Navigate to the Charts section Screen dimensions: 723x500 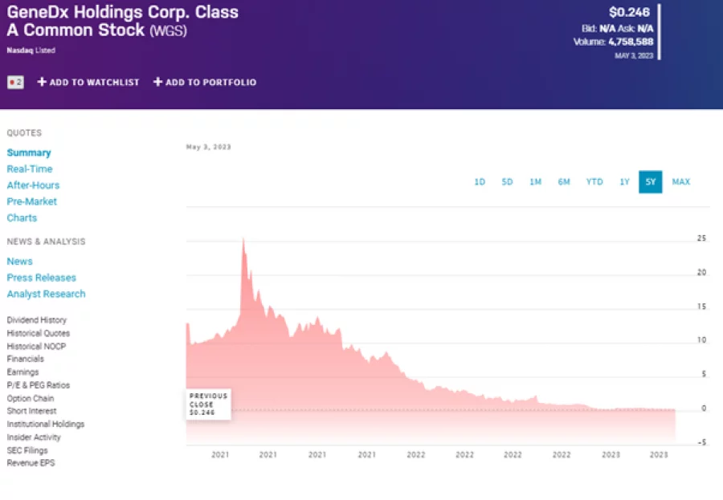22,217
